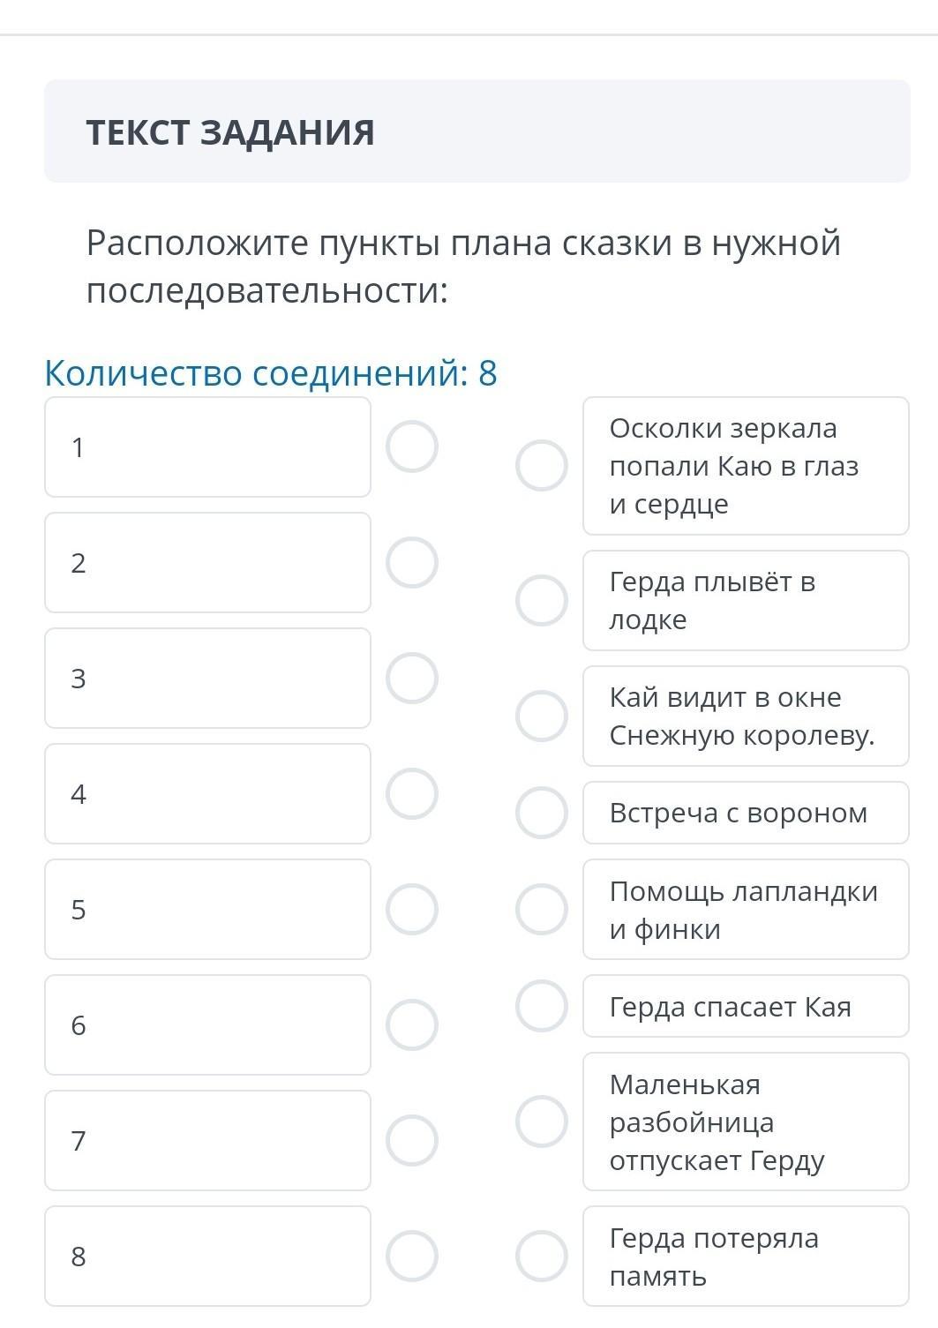Select the connector circle beside slot 7
938x1328 pixels.
412,1141
